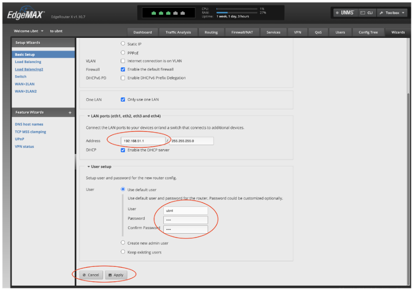Select the Load Balancing wizard link
This screenshot has width=413, height=290.
click(x=28, y=61)
